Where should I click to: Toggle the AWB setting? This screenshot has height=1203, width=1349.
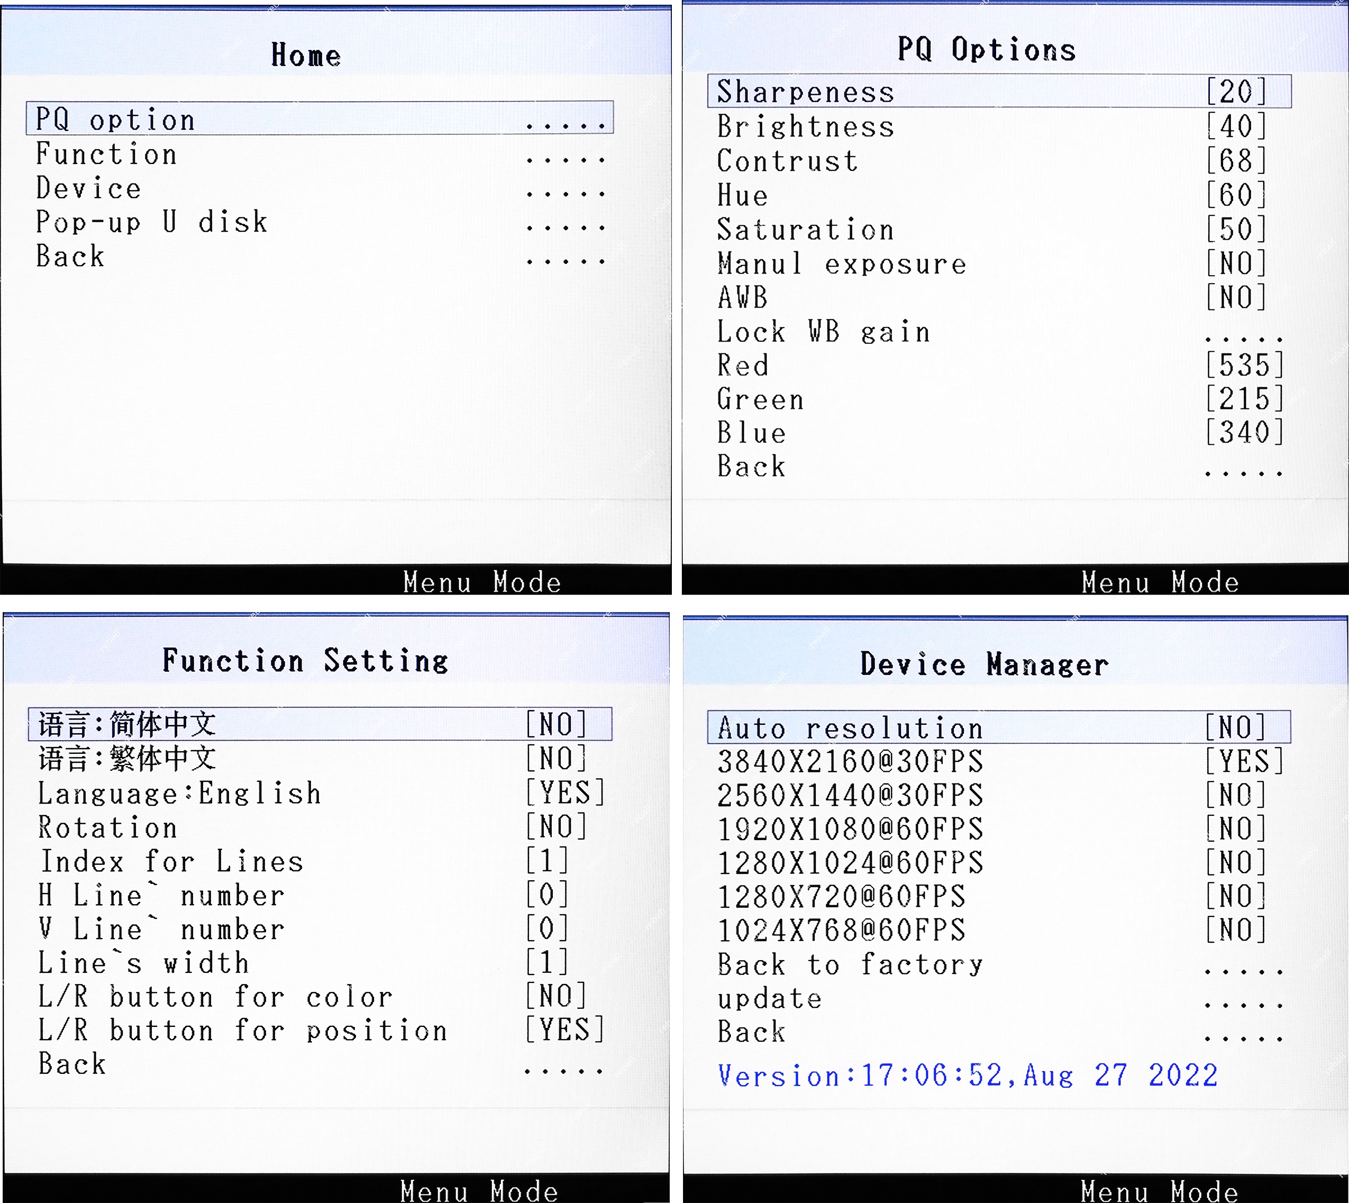point(743,297)
